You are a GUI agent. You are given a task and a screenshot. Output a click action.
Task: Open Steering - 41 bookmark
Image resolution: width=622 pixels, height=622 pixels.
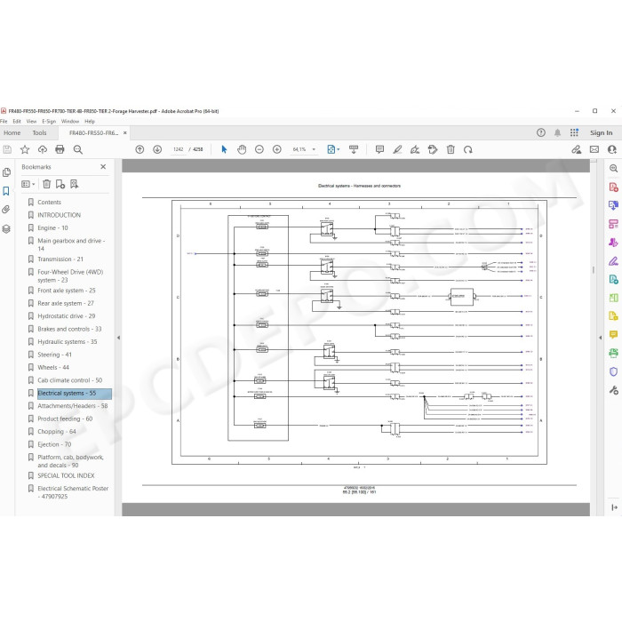[x=54, y=355]
